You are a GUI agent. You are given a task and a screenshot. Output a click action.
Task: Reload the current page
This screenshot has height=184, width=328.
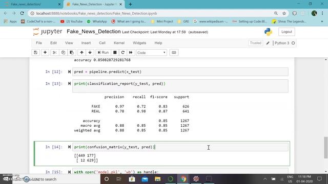22,13
